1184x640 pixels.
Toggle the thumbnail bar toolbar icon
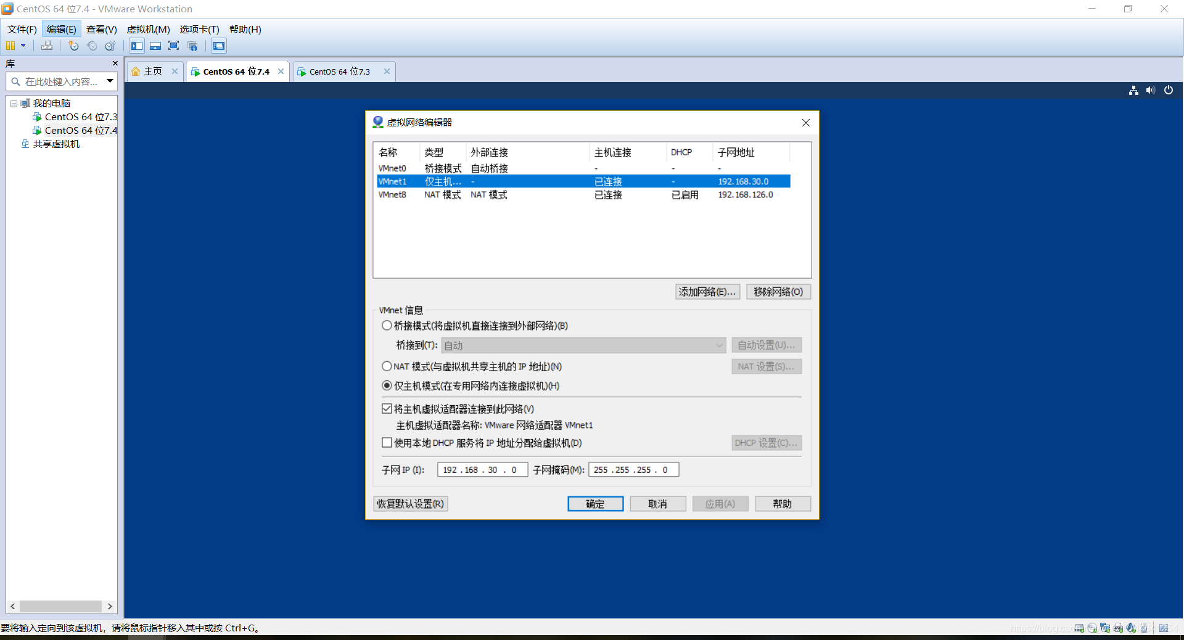[155, 46]
